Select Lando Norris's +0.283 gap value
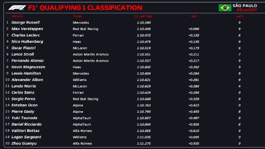 pyautogui.click(x=194, y=86)
